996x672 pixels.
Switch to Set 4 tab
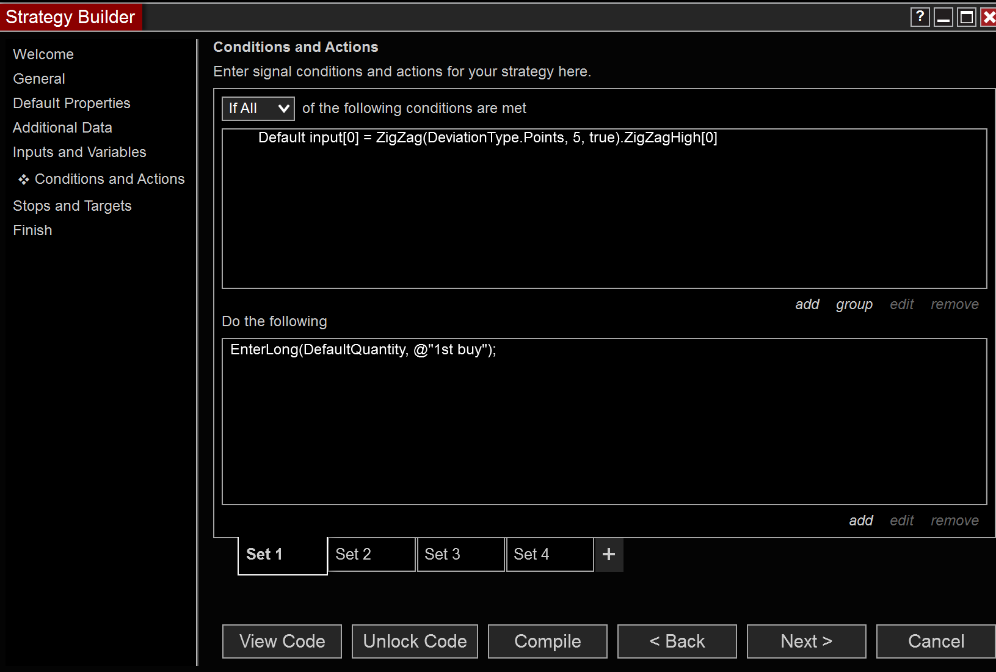point(550,554)
